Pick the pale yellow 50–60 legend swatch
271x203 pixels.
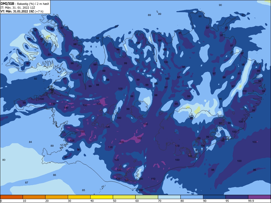(124, 197)
